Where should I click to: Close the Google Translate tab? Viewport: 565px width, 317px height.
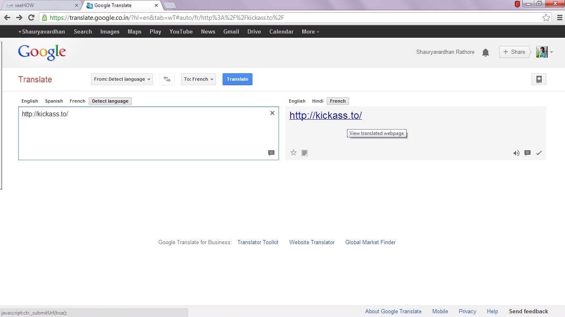[x=156, y=5]
